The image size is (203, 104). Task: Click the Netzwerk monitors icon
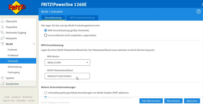click(x=3, y=38)
